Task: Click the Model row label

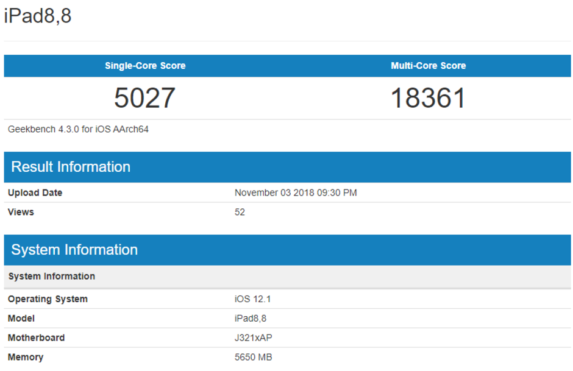Action: 21,319
